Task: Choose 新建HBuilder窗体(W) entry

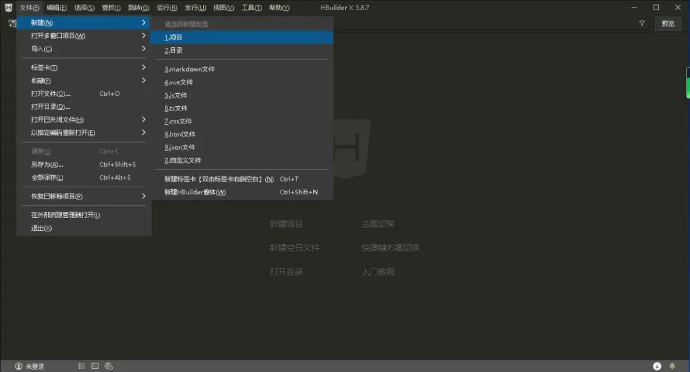Action: [x=241, y=192]
